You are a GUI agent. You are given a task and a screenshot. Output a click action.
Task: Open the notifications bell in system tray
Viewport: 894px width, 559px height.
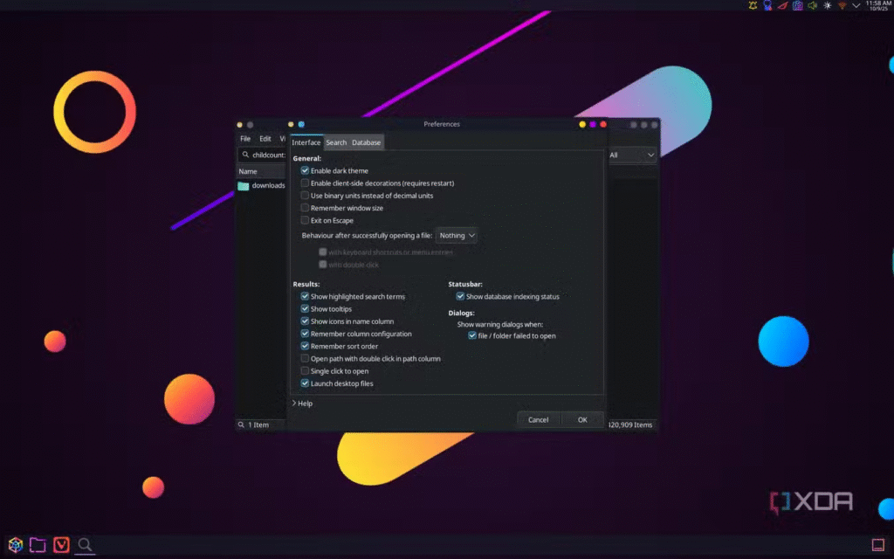tap(753, 6)
